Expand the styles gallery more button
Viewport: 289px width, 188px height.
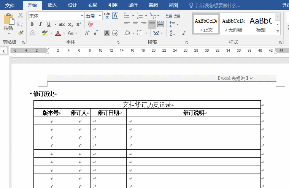coord(278,32)
